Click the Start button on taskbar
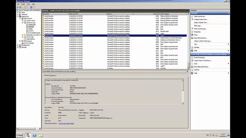 pos(20,135)
